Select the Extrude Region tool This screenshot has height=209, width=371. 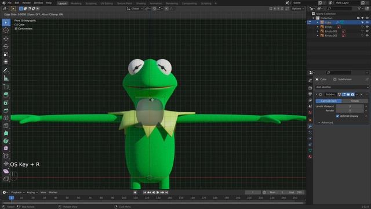click(6, 95)
